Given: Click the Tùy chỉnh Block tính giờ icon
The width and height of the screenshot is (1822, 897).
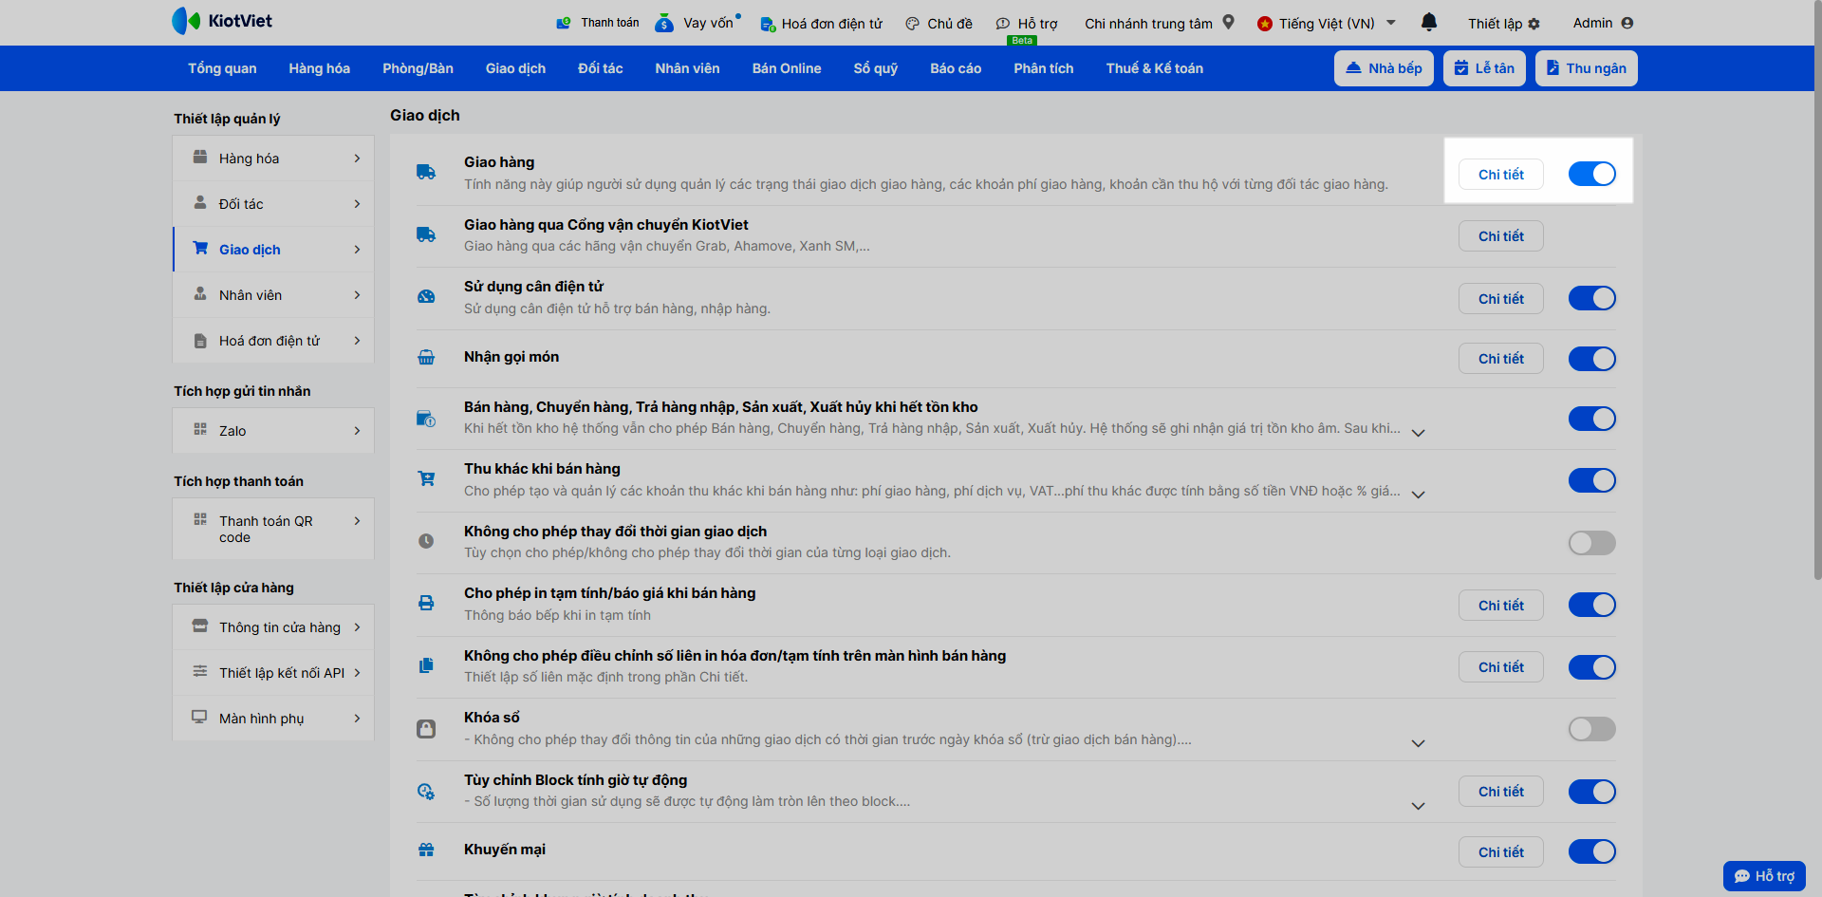Looking at the screenshot, I should [426, 791].
